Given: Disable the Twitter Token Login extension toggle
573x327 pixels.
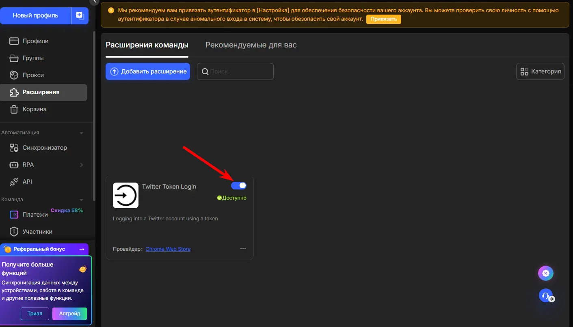Looking at the screenshot, I should (x=239, y=185).
